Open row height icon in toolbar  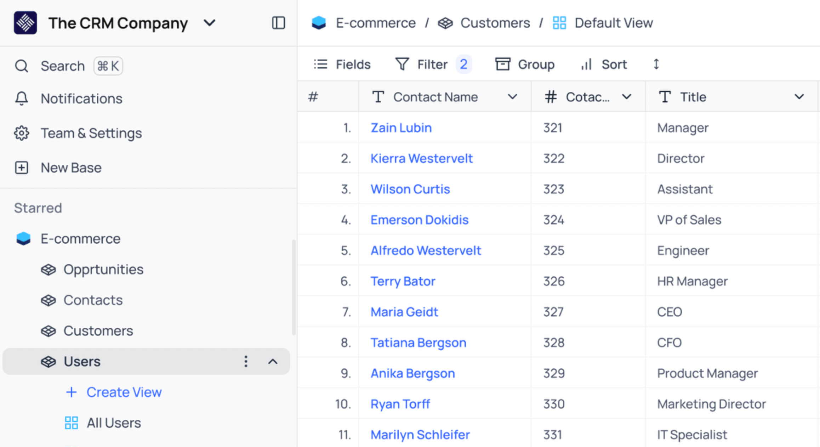(x=656, y=64)
